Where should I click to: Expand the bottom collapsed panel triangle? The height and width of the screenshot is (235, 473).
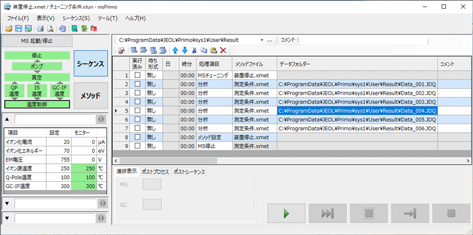[7, 218]
